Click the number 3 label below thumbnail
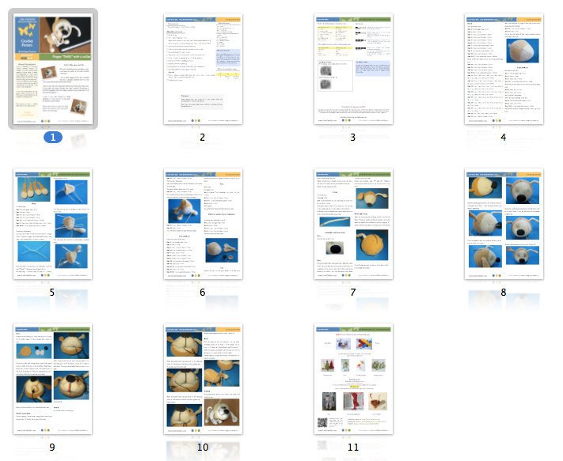 pos(353,138)
